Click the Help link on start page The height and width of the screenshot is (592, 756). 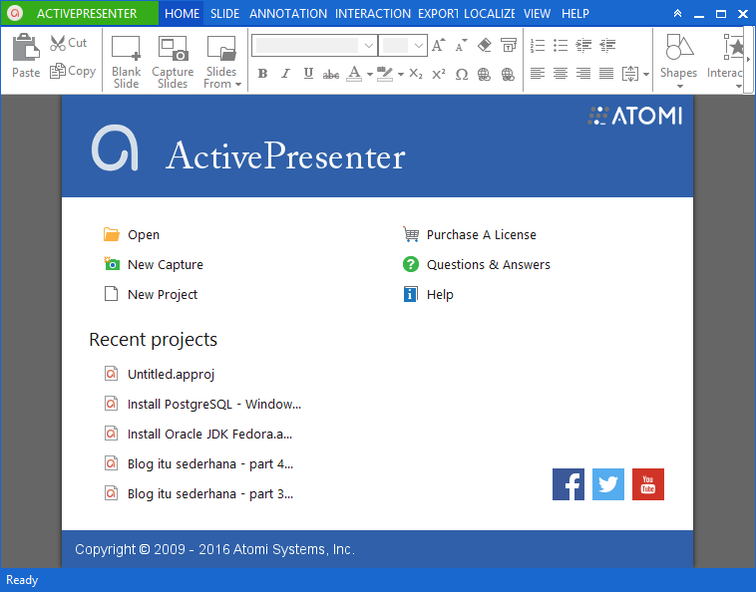point(428,294)
